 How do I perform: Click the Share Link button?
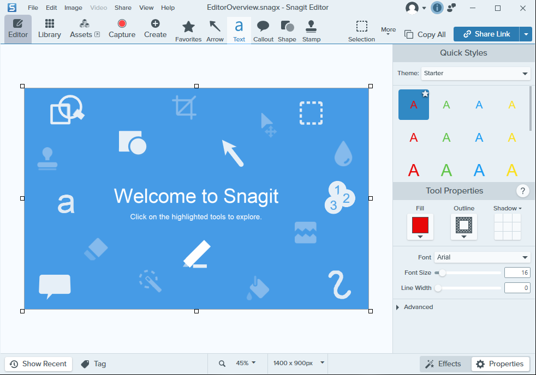(x=486, y=34)
